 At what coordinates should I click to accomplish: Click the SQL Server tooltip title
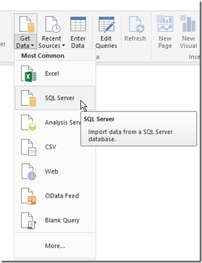click(99, 119)
